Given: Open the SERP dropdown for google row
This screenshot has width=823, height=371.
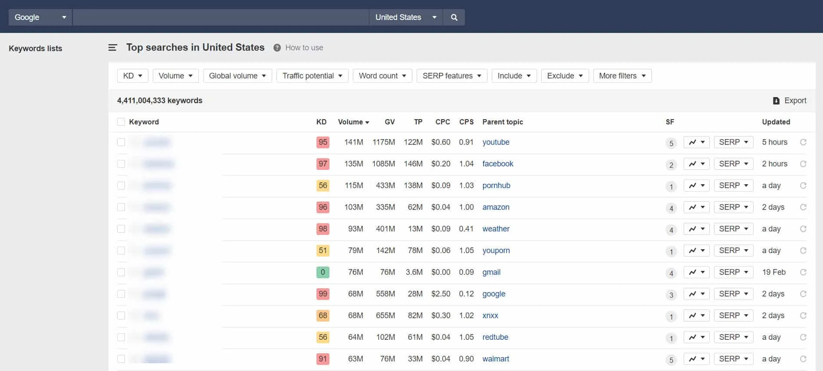Looking at the screenshot, I should pyautogui.click(x=733, y=294).
